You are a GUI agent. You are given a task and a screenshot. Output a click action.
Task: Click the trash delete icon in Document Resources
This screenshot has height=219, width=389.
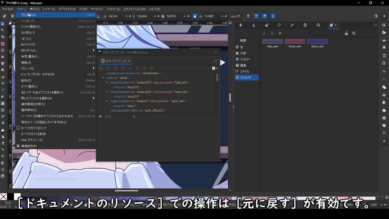pos(280,33)
